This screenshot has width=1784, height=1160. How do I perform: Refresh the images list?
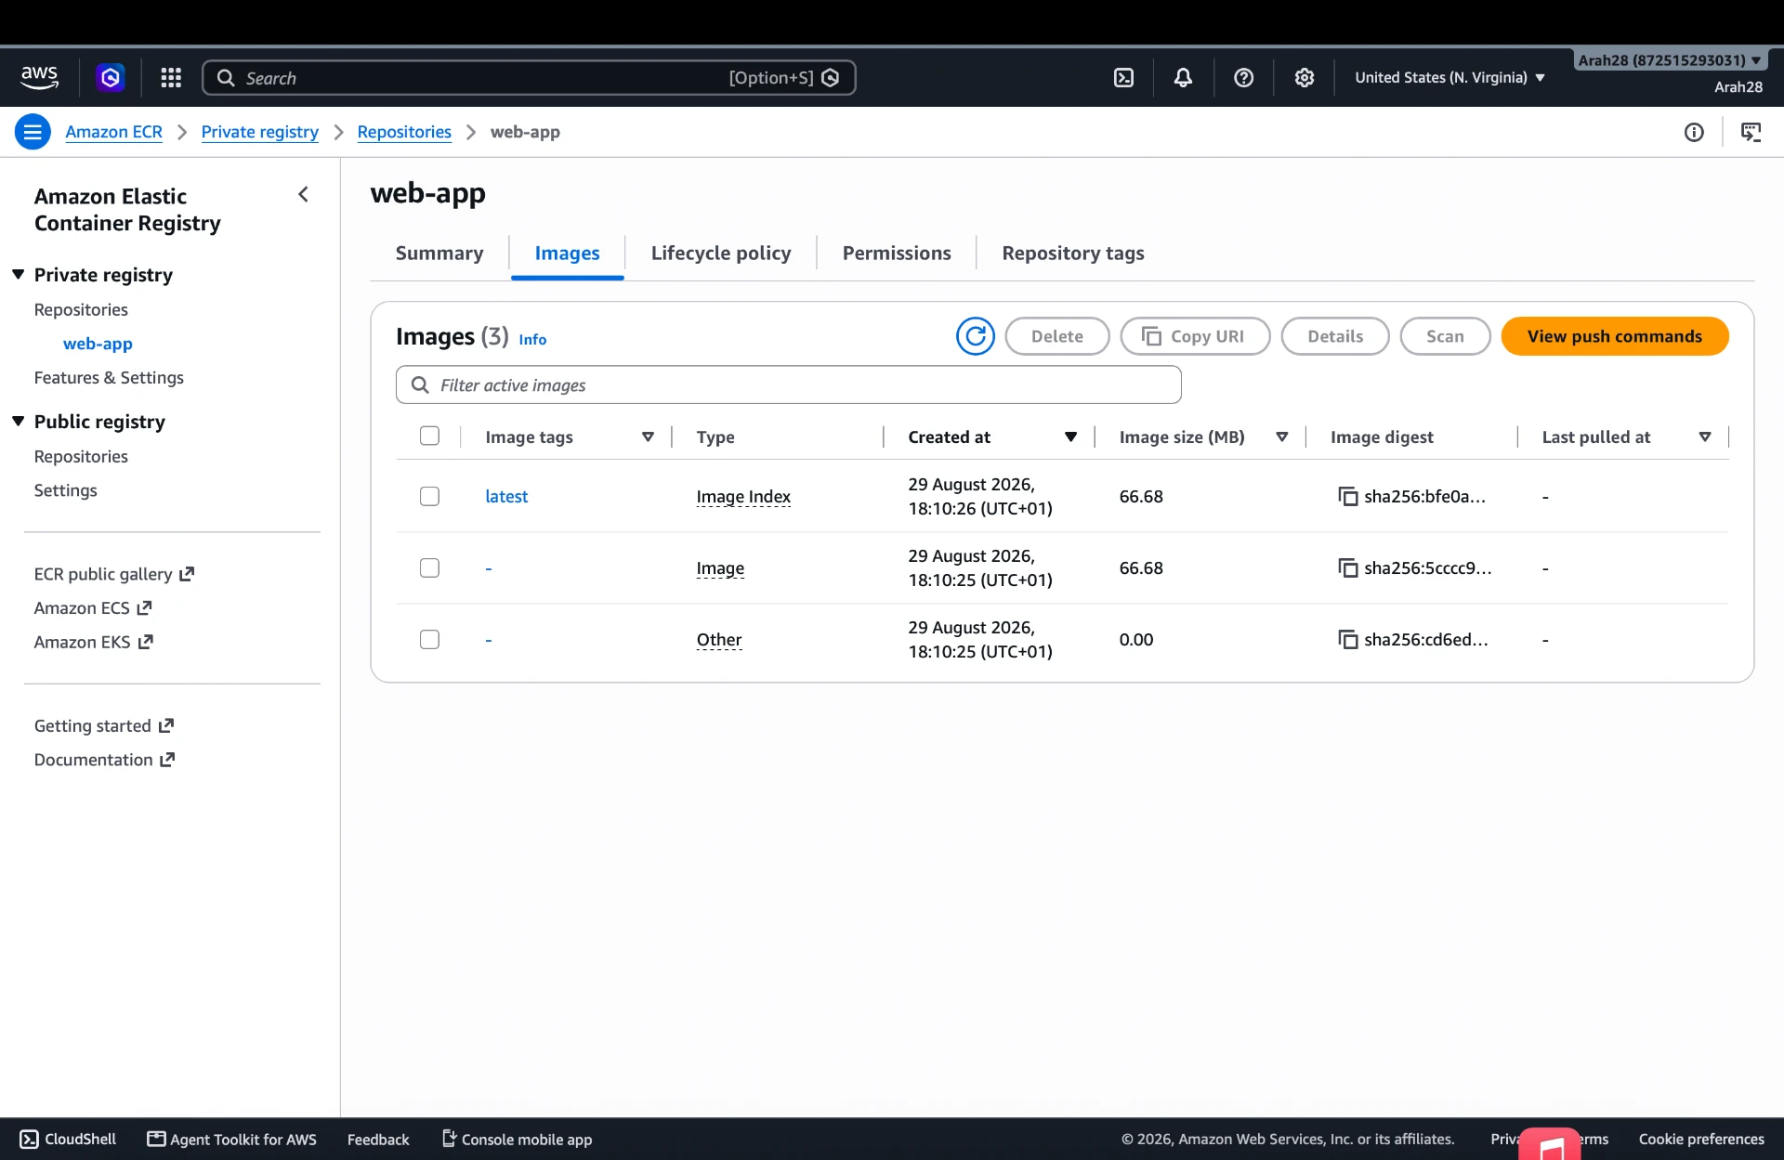[x=976, y=336]
